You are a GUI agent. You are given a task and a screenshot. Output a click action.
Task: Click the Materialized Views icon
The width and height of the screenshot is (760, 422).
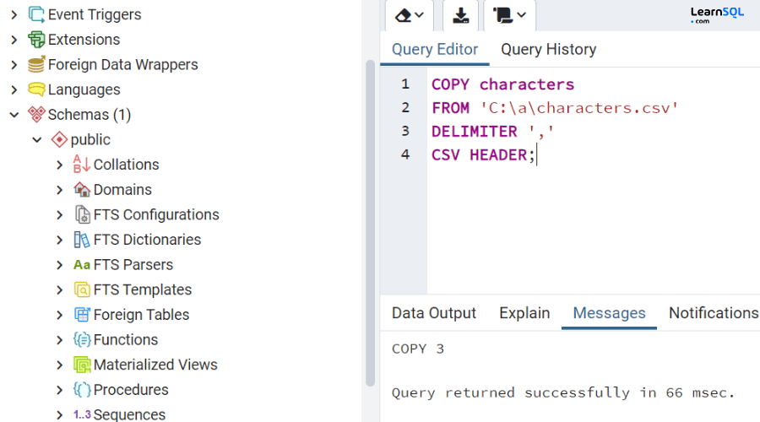coord(82,365)
